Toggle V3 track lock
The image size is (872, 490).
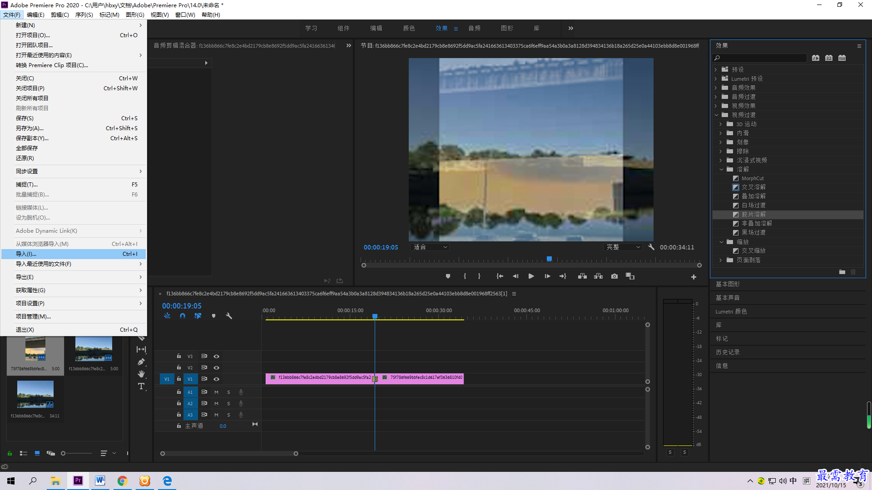pyautogui.click(x=179, y=356)
